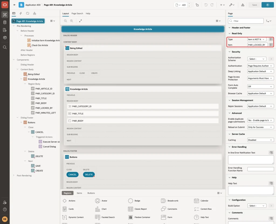Open the Utilities wrench menu
This screenshot has width=276, height=224.
(232, 5)
